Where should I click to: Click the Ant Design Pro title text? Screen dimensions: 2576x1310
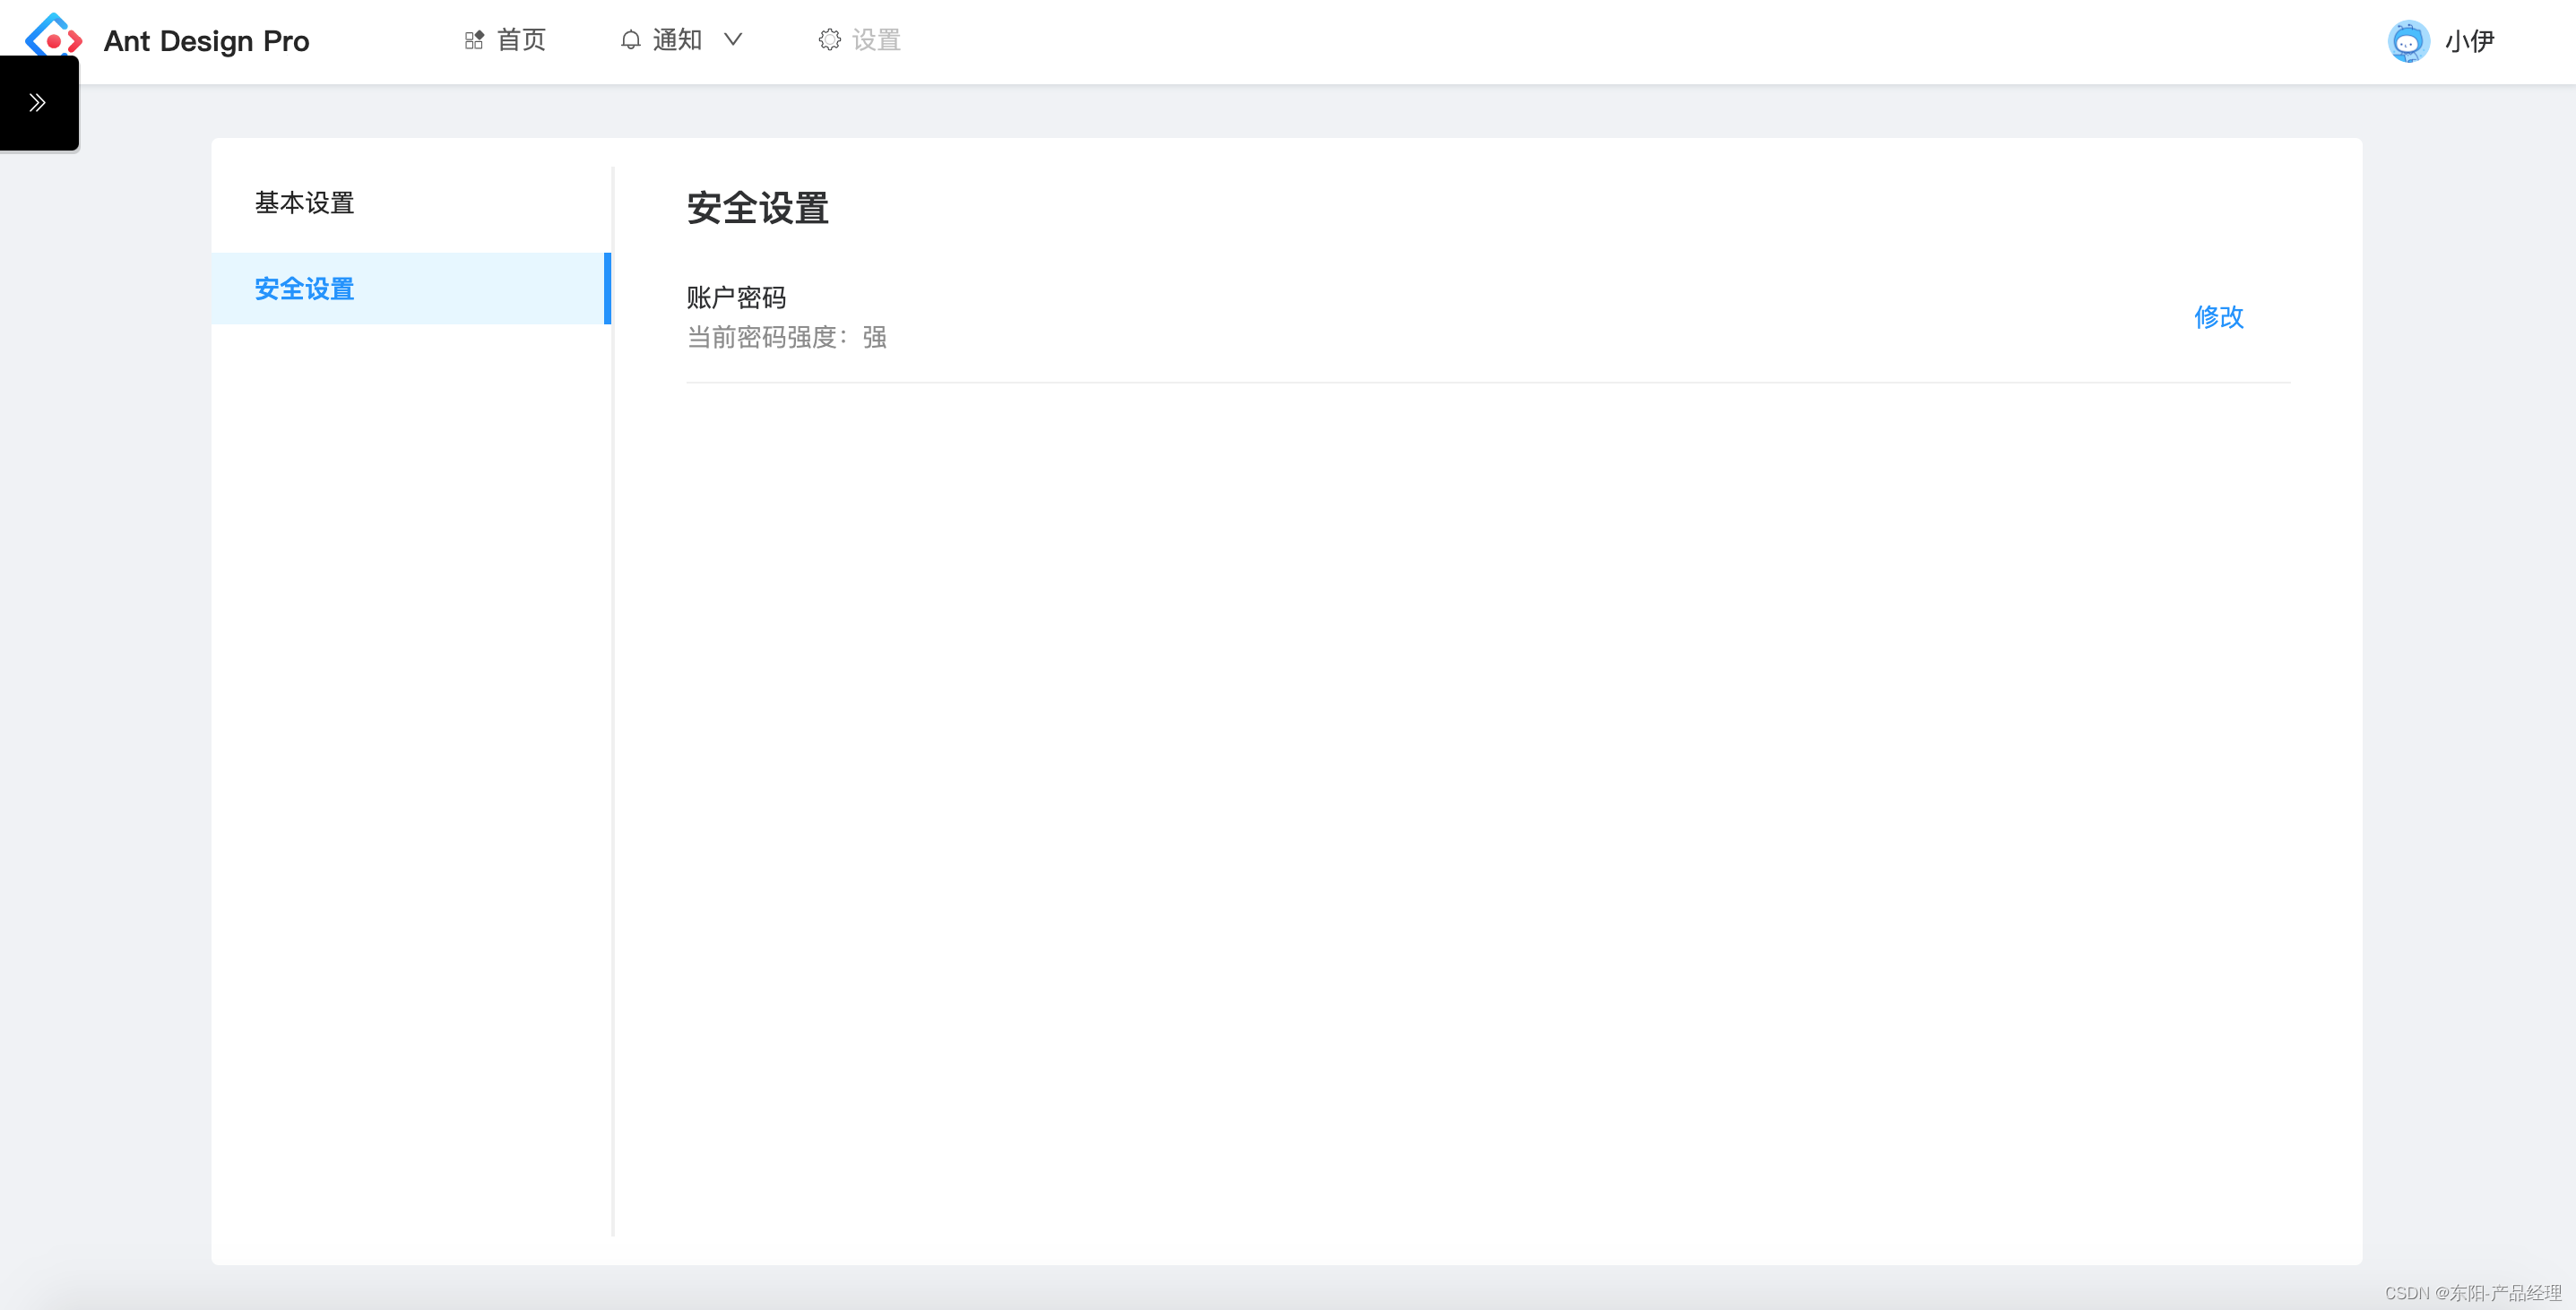[x=206, y=41]
